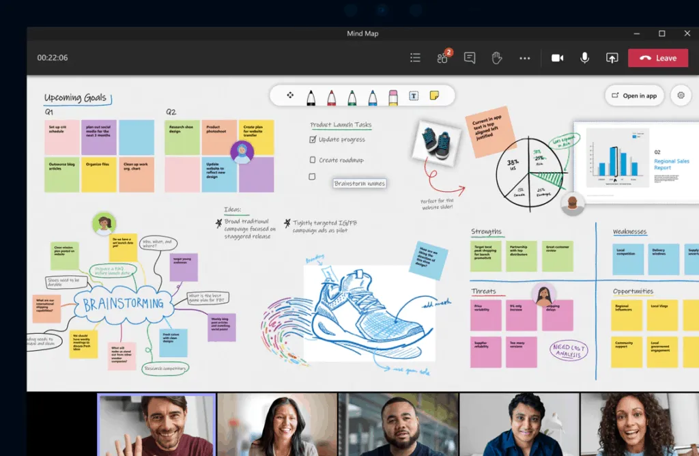Choose the Text tool
Viewport: 699px width, 456px height.
[x=414, y=96]
